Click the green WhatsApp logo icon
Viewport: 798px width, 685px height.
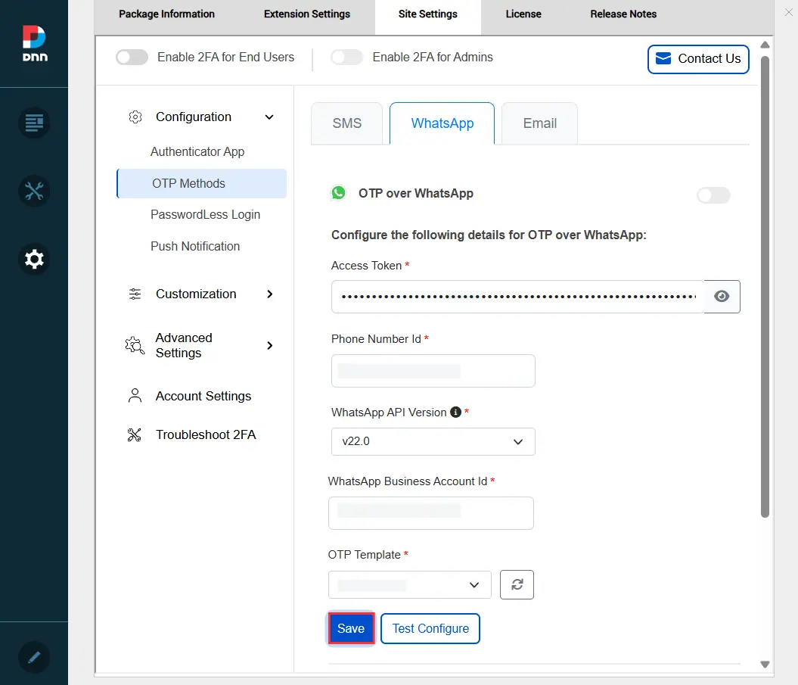click(338, 193)
